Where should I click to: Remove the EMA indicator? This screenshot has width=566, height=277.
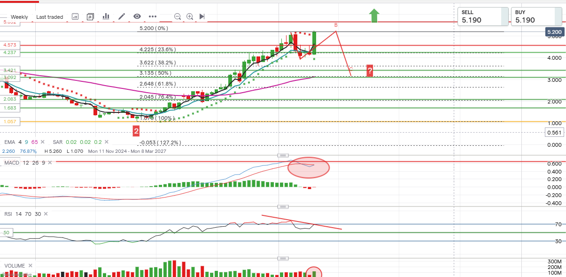[x=43, y=142]
